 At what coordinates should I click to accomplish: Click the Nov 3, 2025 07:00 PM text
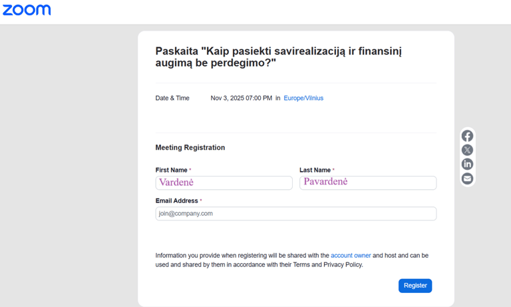click(241, 98)
